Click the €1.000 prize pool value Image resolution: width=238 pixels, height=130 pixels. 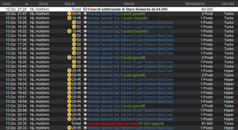pos(207,124)
